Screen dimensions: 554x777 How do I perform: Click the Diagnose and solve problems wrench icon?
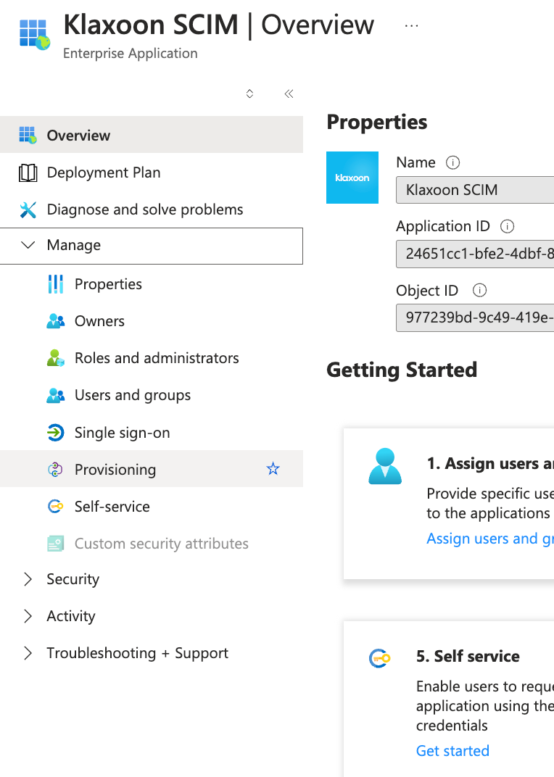coord(28,209)
